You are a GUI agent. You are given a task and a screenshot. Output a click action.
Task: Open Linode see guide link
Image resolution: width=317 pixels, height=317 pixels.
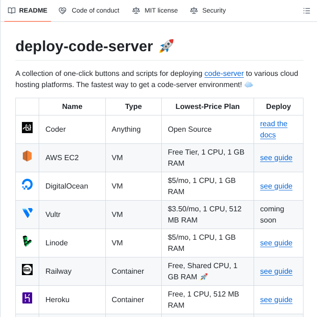pyautogui.click(x=276, y=243)
